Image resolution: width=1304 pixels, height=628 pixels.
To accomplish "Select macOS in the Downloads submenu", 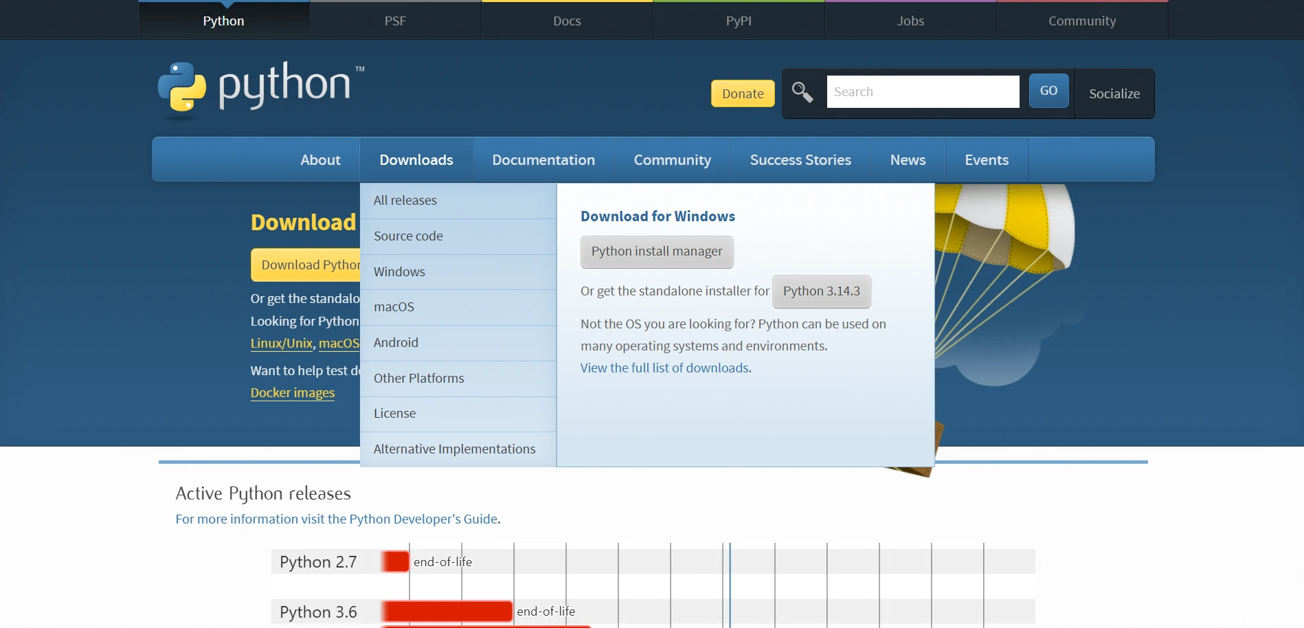I will (394, 307).
